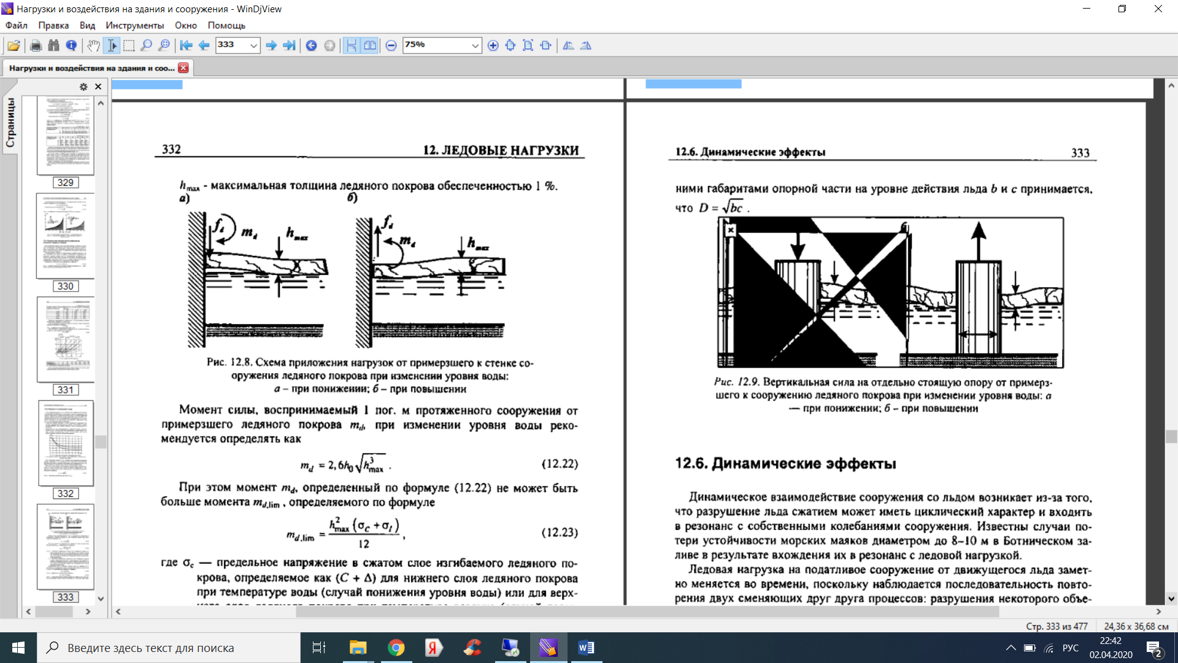
Task: Open Microsoft Word from the taskbar
Action: (586, 648)
